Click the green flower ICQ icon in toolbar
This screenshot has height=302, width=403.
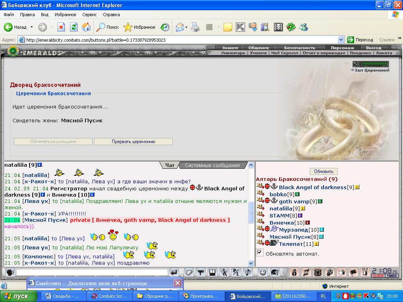[291, 27]
